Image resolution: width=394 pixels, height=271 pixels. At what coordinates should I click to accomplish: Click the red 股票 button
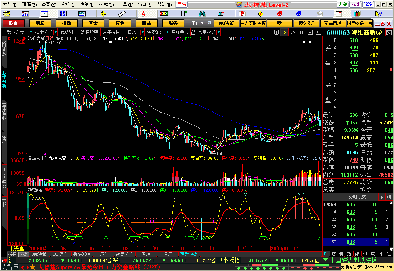click(x=13, y=23)
